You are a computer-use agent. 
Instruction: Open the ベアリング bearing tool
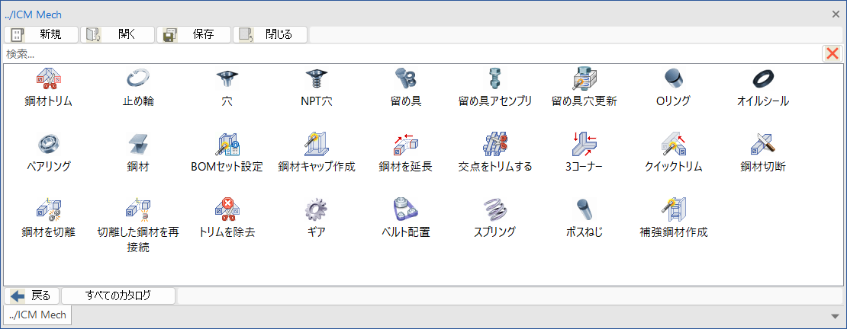point(48,144)
